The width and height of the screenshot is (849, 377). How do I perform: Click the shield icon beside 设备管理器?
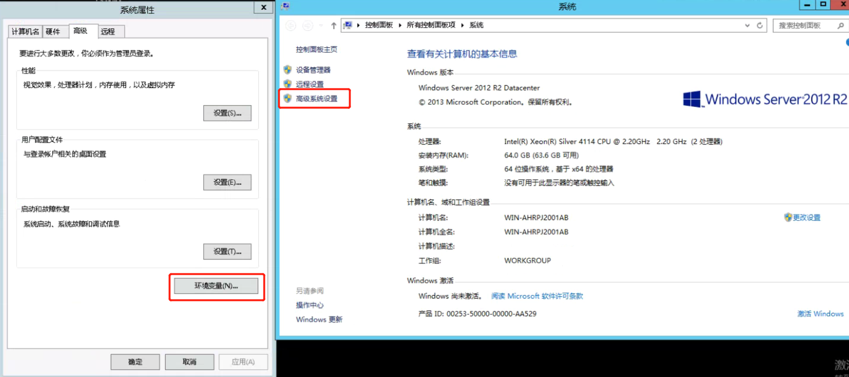[x=287, y=69]
